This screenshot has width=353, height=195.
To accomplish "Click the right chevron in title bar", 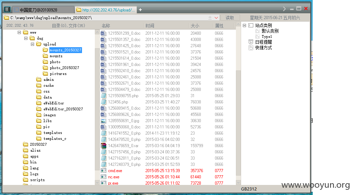I will (x=284, y=9).
